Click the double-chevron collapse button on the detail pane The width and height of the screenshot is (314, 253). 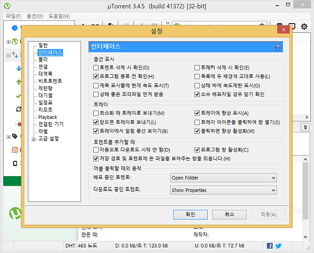(305, 127)
